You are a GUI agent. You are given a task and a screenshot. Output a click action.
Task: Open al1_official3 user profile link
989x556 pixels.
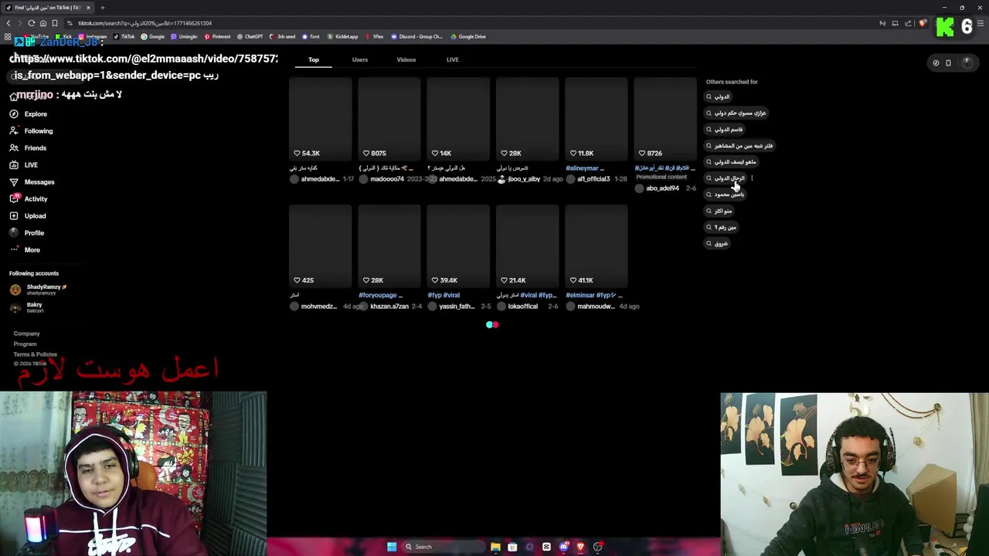coord(593,179)
